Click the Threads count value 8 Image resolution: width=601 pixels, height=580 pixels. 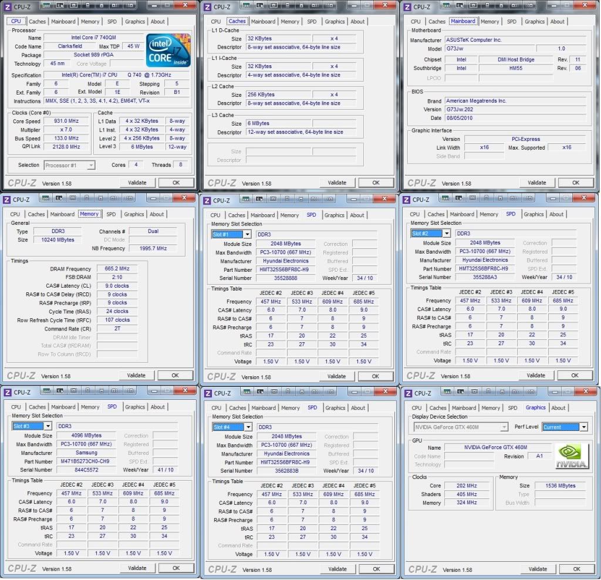coord(180,164)
